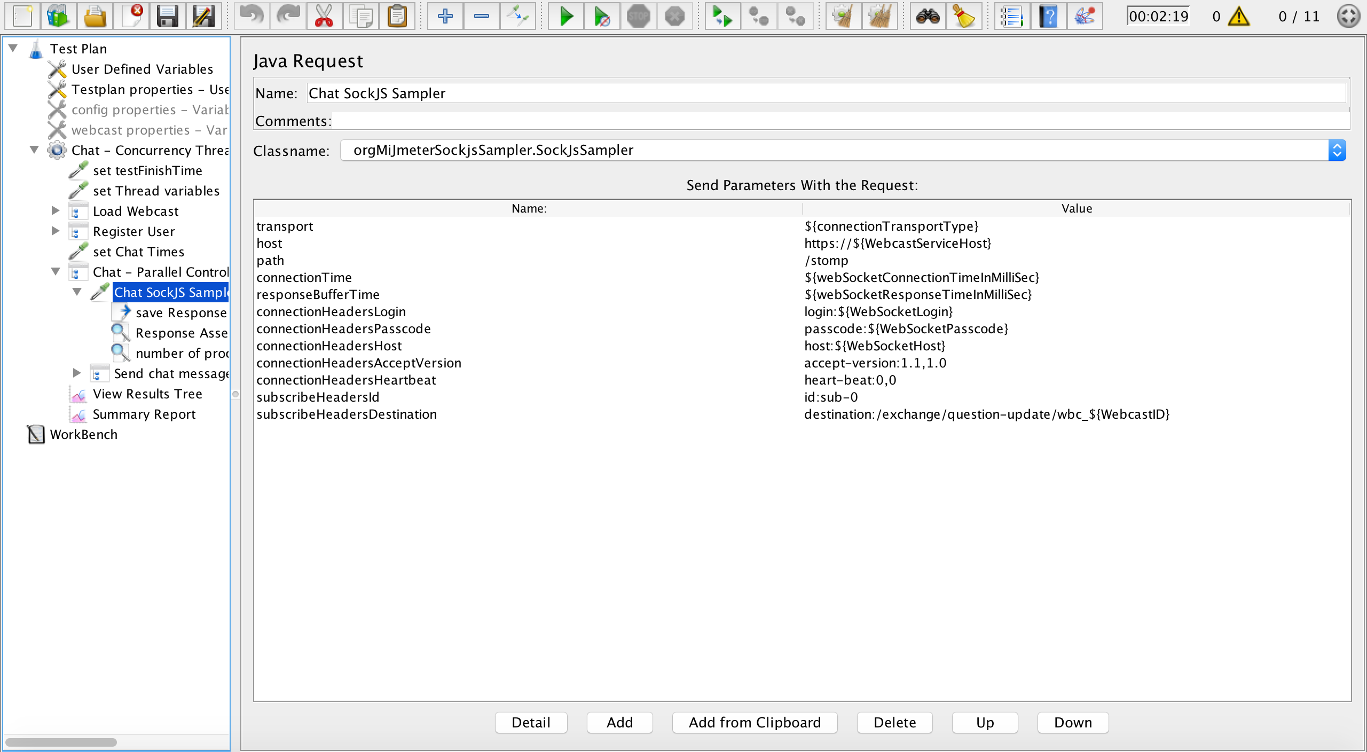Click the Save test plan floppy icon
1367x752 pixels.
point(167,17)
